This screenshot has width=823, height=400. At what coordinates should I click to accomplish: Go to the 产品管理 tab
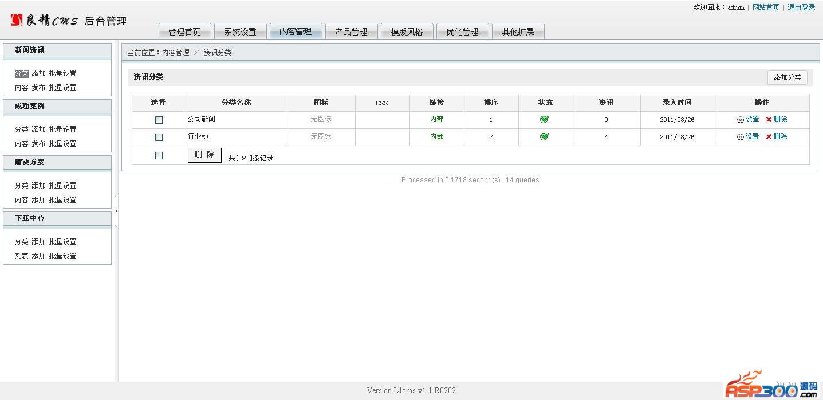pos(351,32)
